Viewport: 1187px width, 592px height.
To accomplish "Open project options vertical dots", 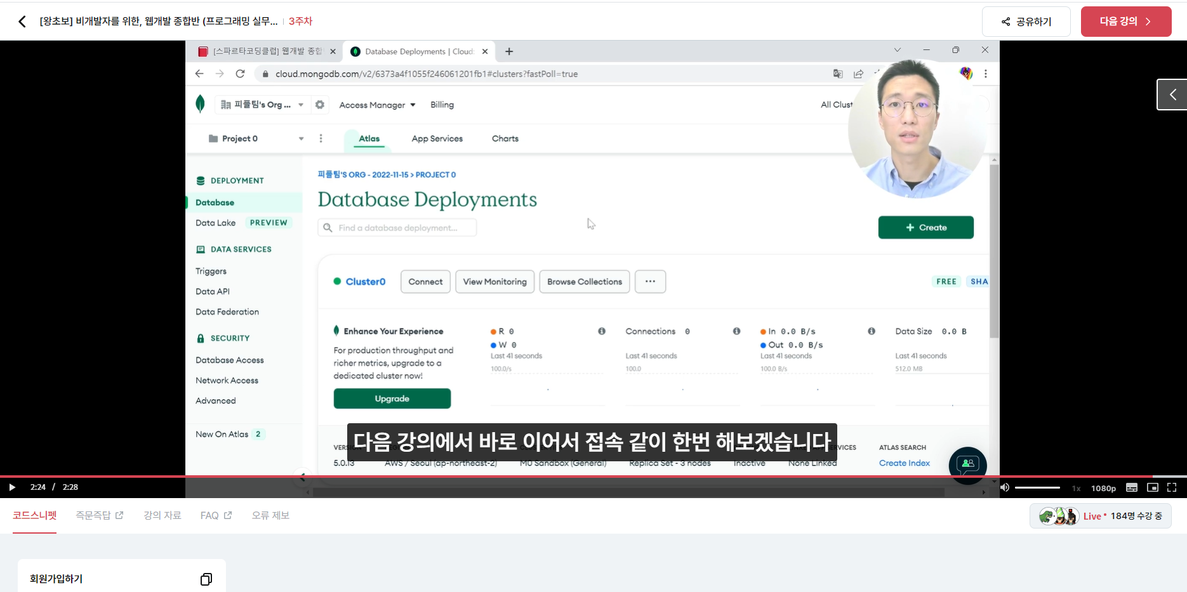I will click(321, 138).
